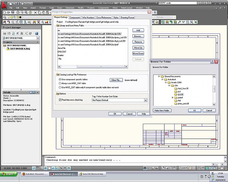Select 'Use component specific tables' radio option

[60, 79]
